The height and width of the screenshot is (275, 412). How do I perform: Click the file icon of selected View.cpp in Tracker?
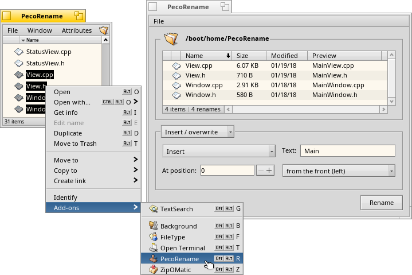19,75
